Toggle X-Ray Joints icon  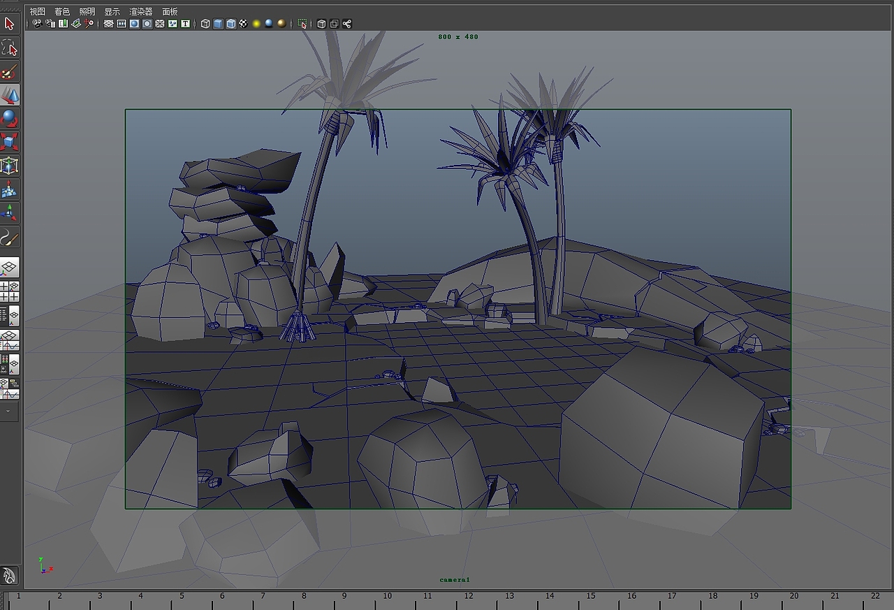click(347, 24)
